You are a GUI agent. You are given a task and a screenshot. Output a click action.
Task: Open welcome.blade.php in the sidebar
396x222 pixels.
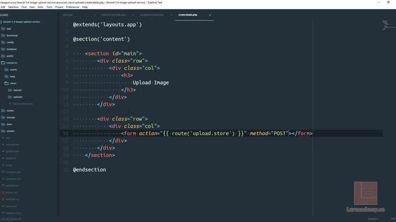tap(22, 104)
